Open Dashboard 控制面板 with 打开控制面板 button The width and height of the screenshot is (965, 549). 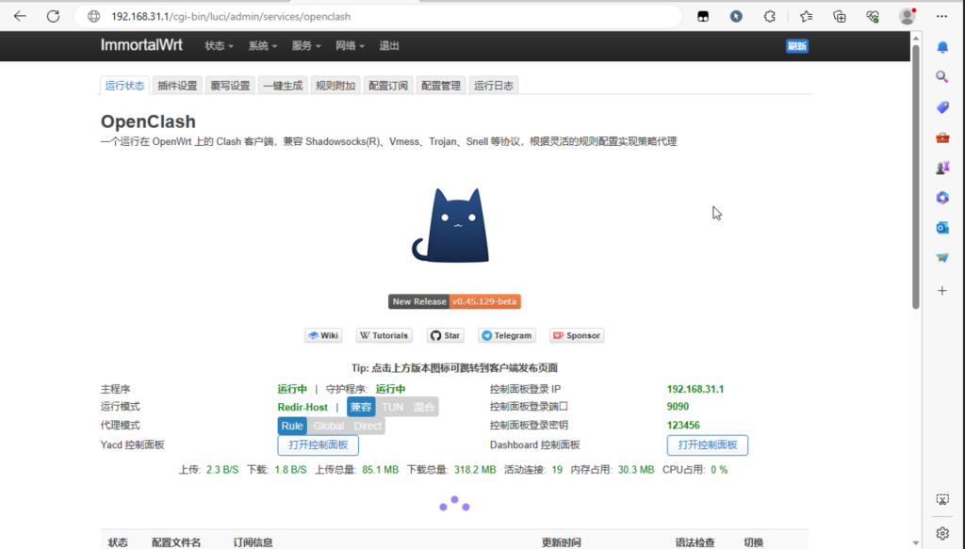point(707,445)
